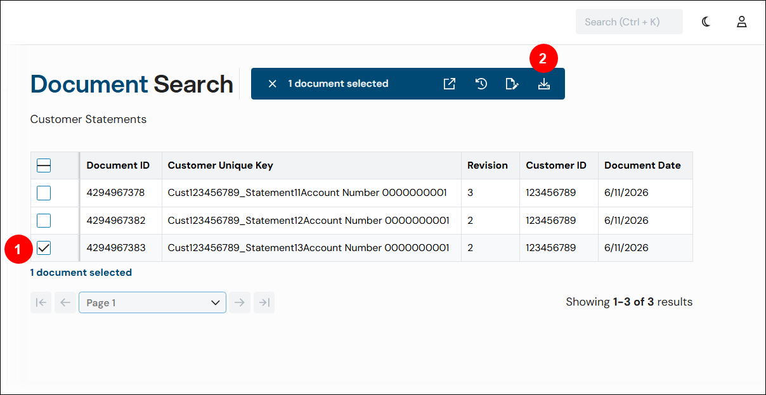
Task: Open the user profile icon
Action: click(742, 22)
